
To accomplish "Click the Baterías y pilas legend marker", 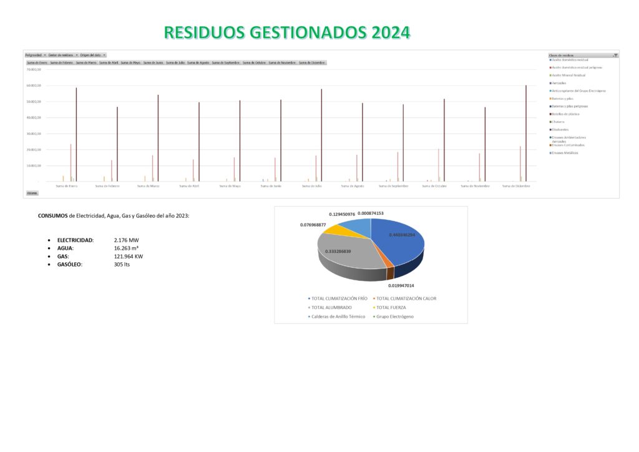I will pyautogui.click(x=549, y=99).
